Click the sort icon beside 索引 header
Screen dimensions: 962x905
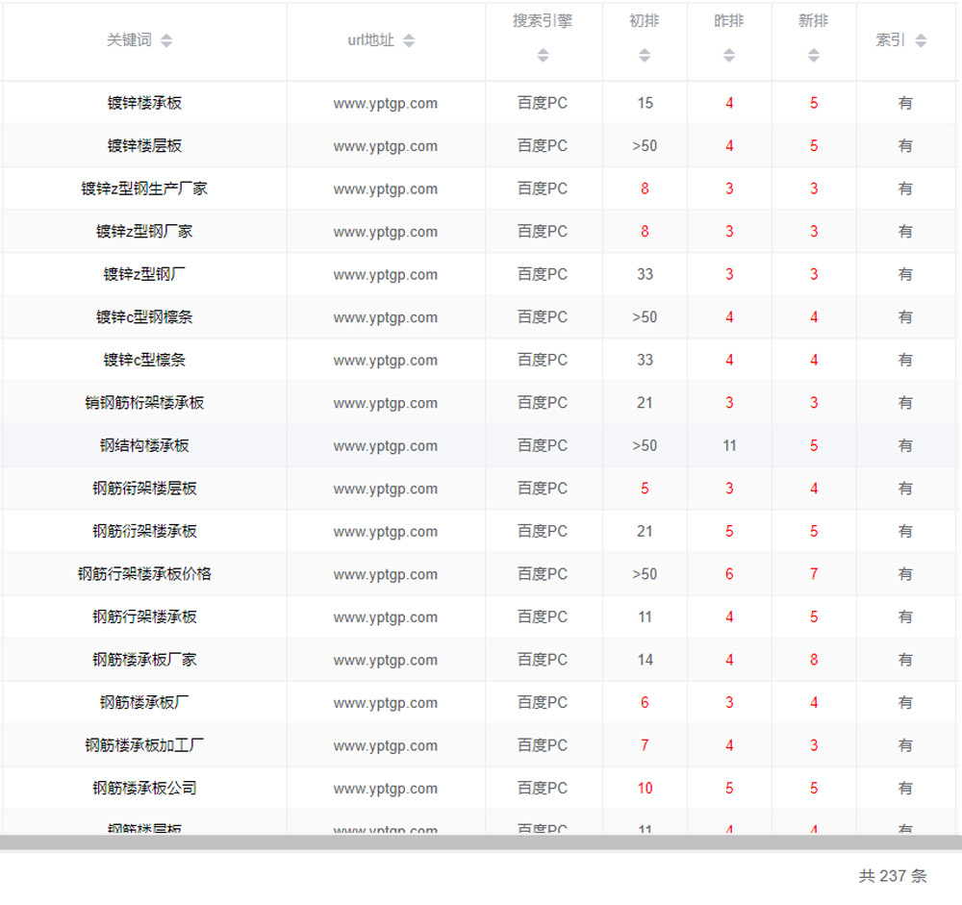(921, 40)
